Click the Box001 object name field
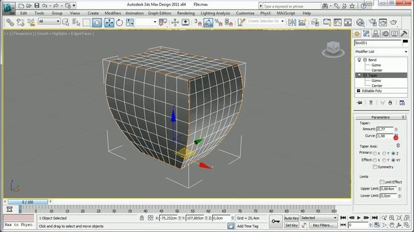 378,43
